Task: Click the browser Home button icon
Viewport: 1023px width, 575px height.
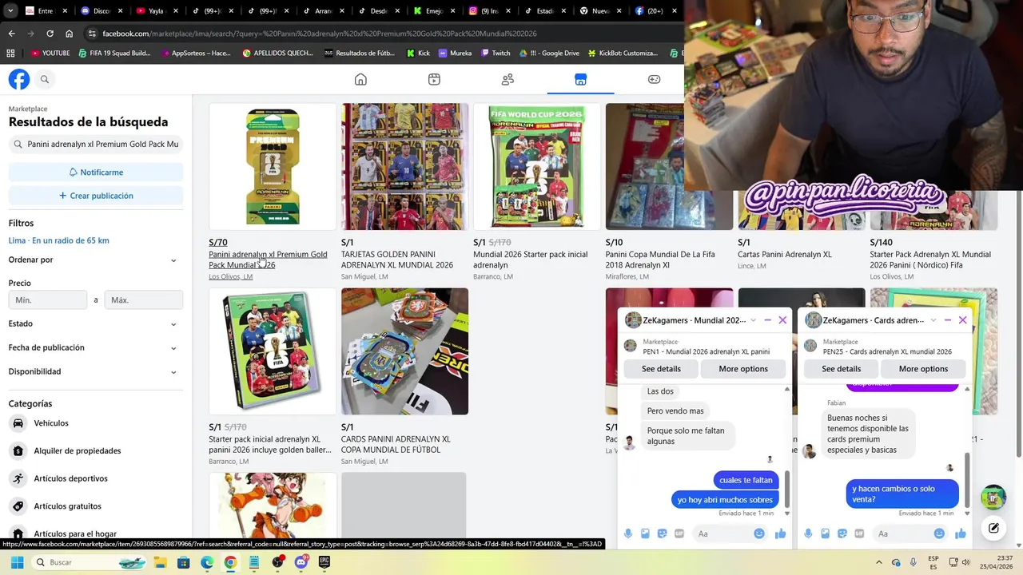Action: tap(70, 34)
